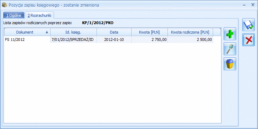
Task: Save the entry with the floppy disk icon
Action: [x=248, y=25]
